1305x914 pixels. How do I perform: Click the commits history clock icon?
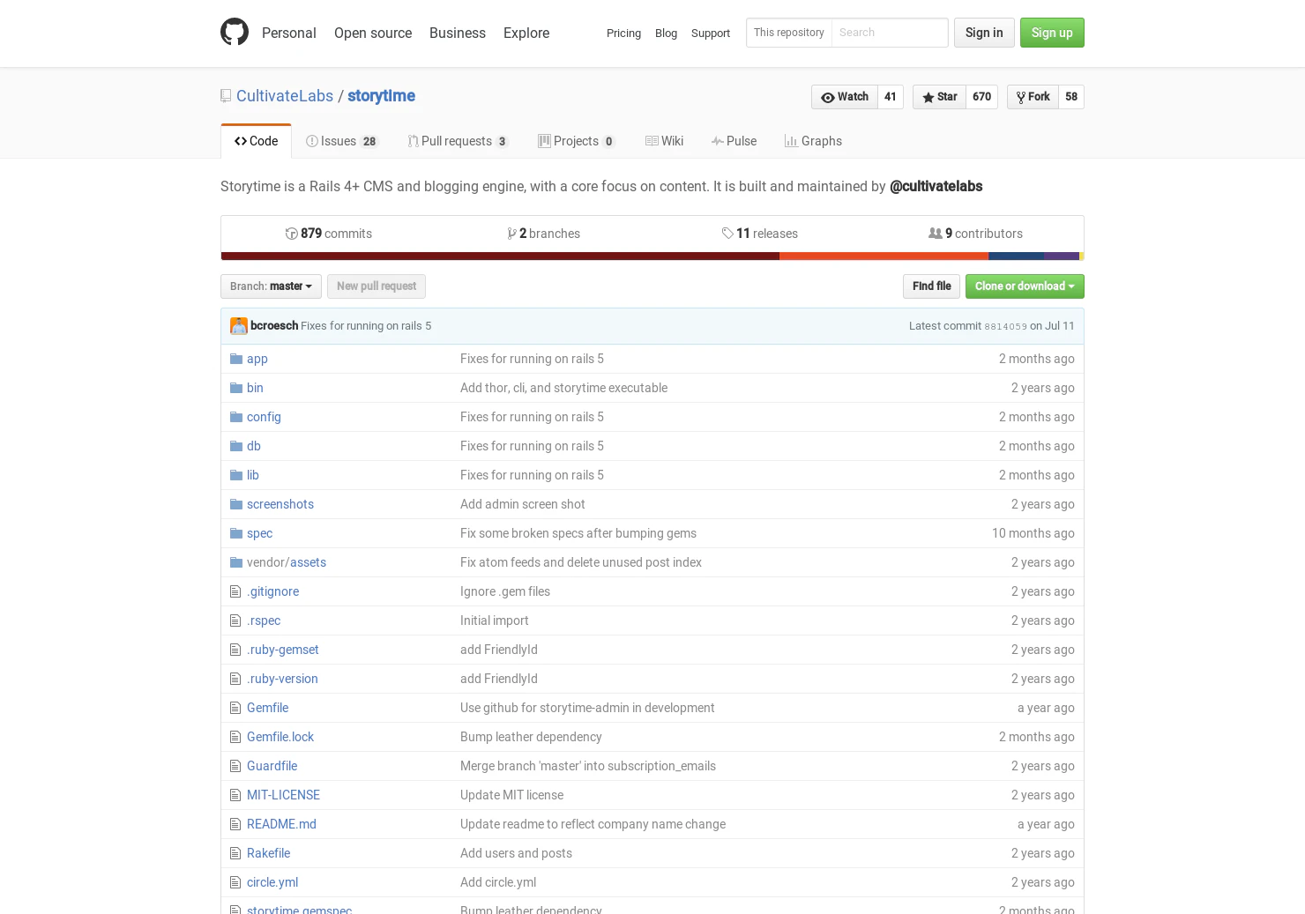pos(292,234)
